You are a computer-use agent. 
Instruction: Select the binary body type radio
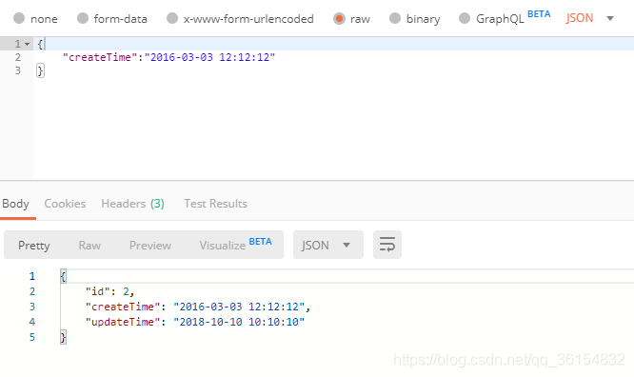click(x=395, y=18)
